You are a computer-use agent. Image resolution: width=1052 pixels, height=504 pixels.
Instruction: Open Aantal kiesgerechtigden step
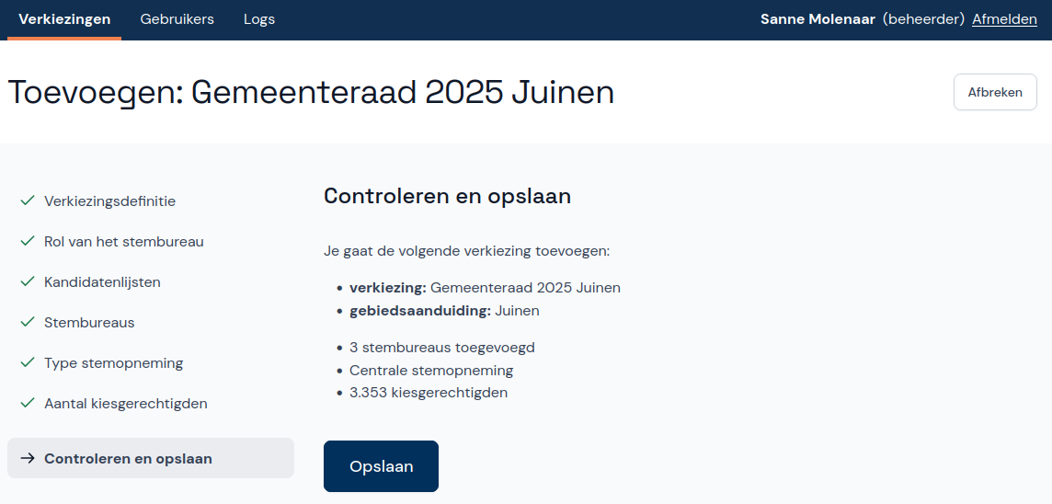(126, 403)
